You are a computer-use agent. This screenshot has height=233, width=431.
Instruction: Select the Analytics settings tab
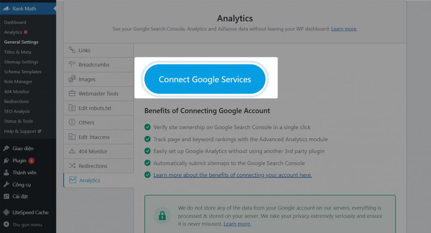click(98, 180)
